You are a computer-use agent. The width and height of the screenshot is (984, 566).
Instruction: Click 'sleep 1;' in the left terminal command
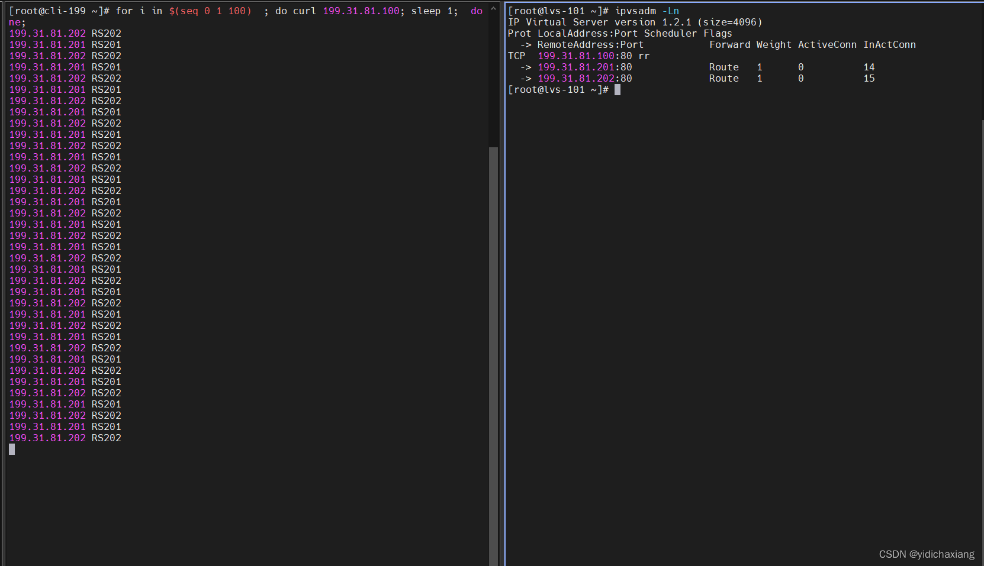coord(435,11)
